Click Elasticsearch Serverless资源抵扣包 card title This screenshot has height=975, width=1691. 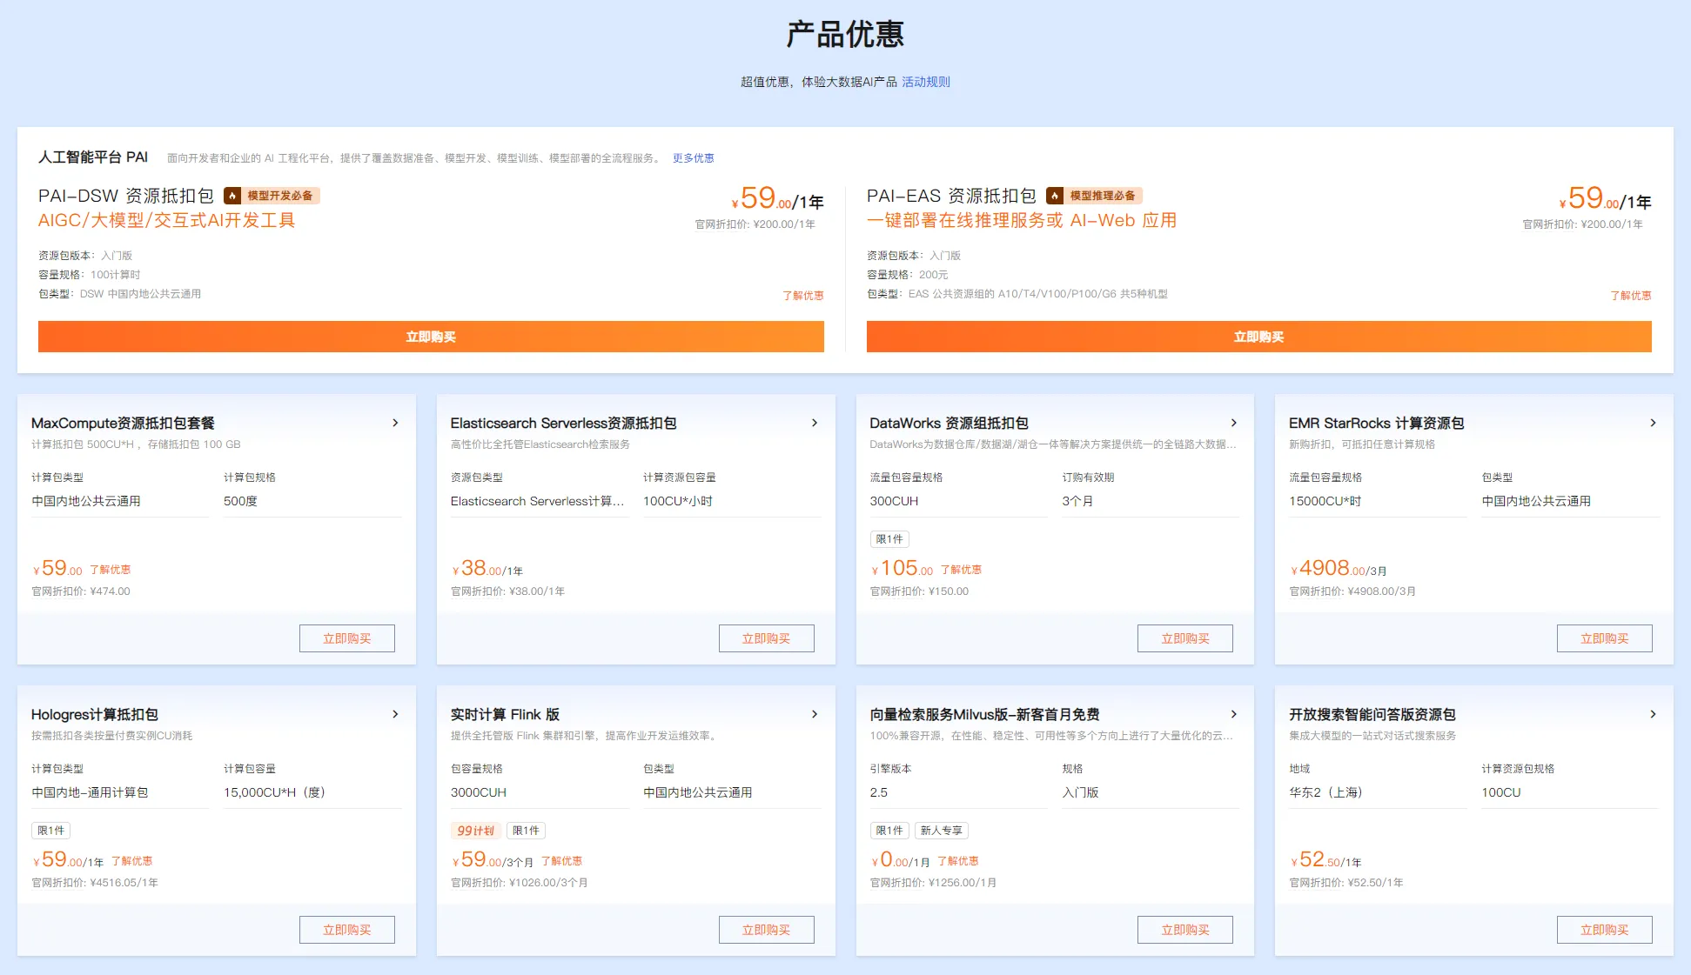(x=563, y=423)
